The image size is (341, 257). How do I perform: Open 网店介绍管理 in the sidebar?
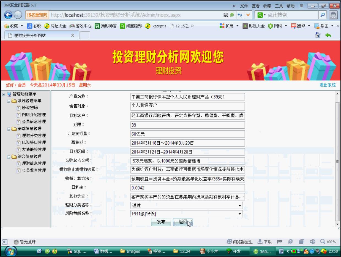34,115
